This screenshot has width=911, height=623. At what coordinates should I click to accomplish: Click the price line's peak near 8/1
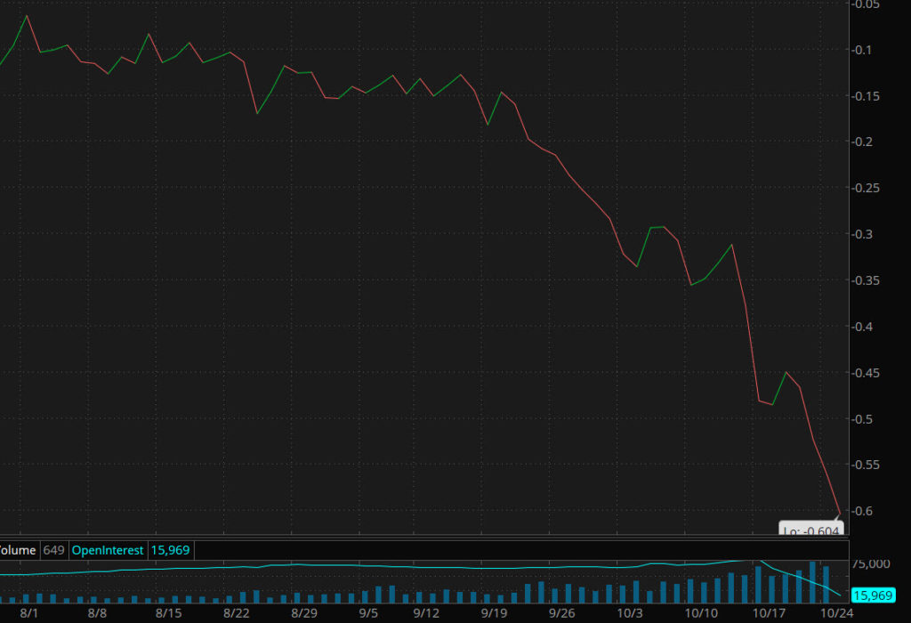coord(27,16)
